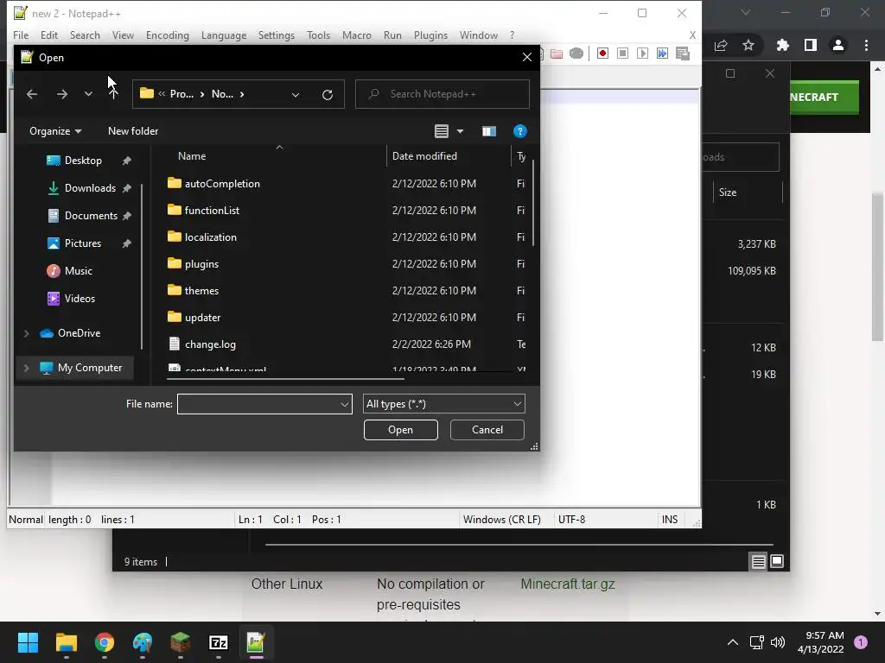The width and height of the screenshot is (885, 663).
Task: Open the Organize menu
Action: click(55, 131)
